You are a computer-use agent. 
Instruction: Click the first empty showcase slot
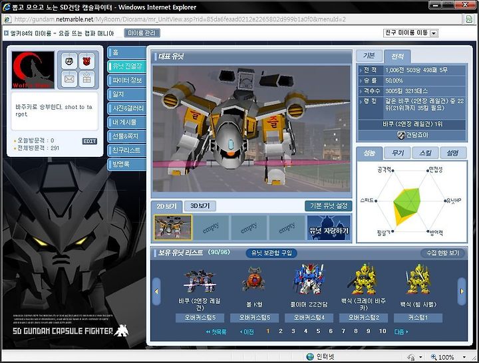pyautogui.click(x=211, y=227)
